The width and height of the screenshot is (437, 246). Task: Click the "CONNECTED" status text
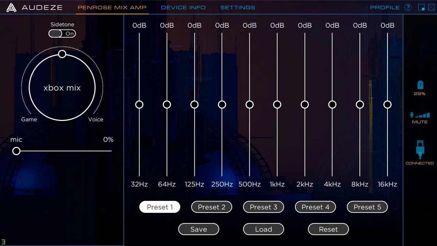click(x=420, y=163)
